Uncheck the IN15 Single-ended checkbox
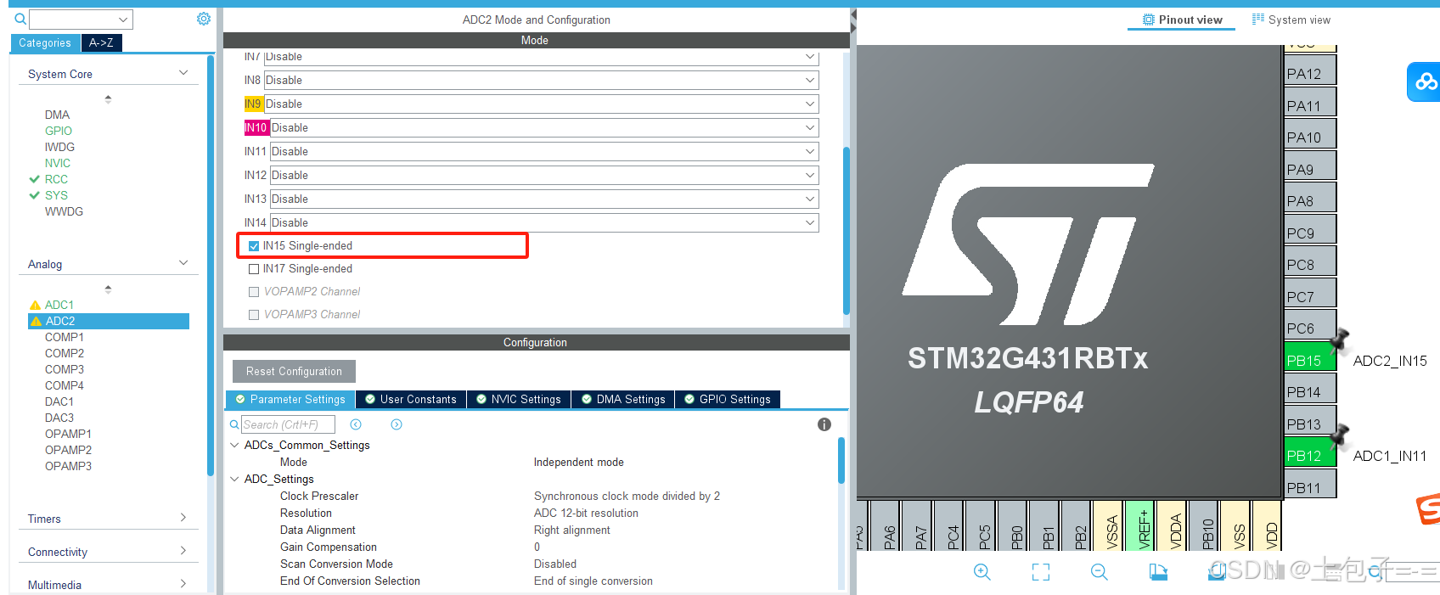This screenshot has width=1440, height=595. [x=254, y=246]
